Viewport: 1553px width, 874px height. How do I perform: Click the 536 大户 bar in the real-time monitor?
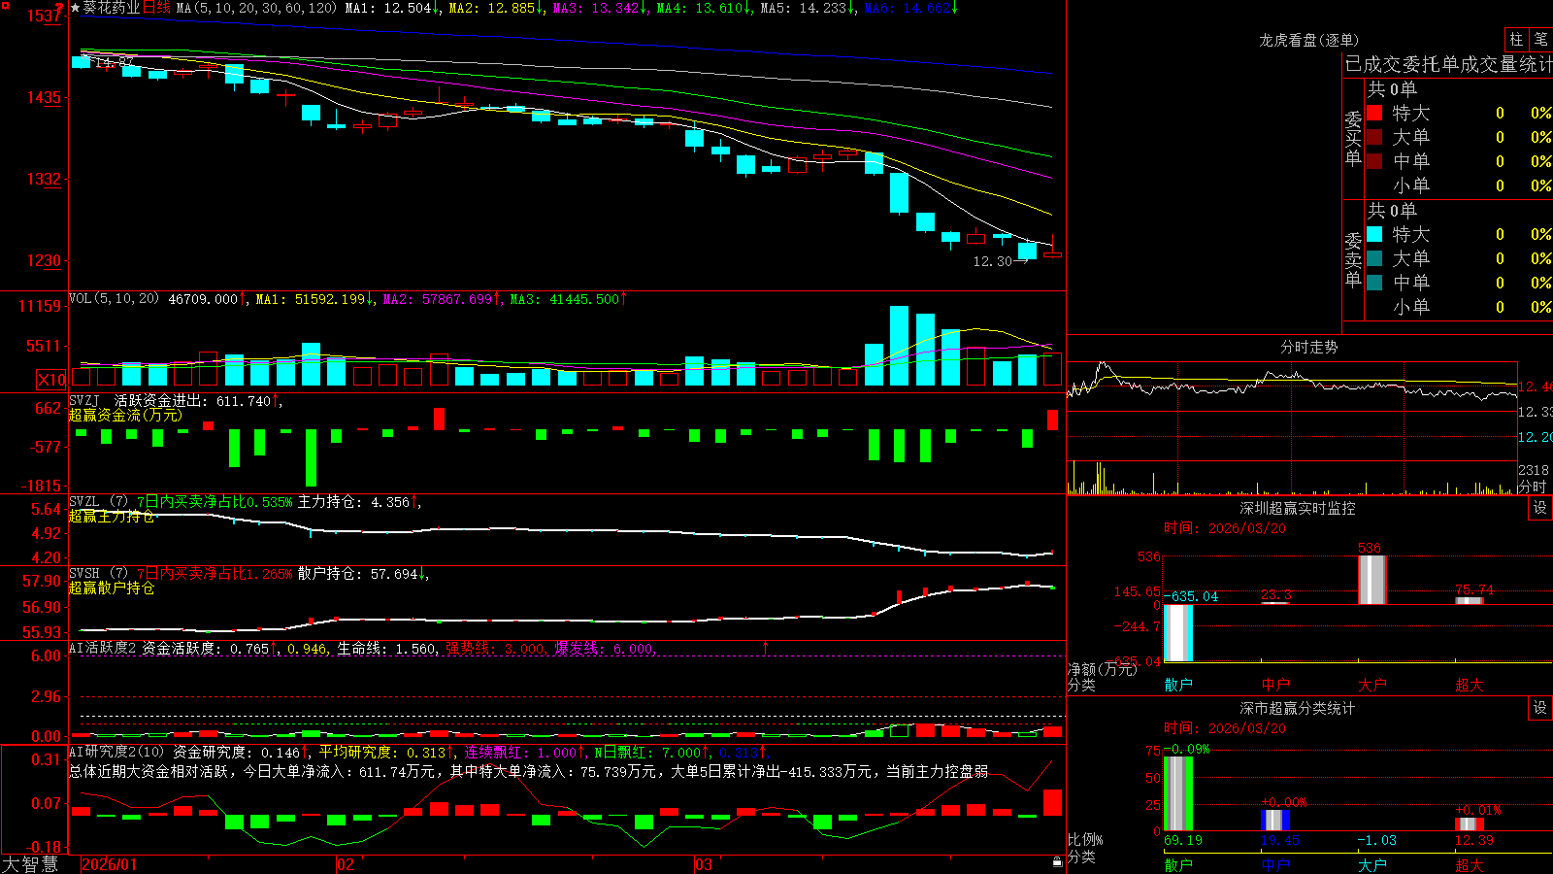[1372, 580]
